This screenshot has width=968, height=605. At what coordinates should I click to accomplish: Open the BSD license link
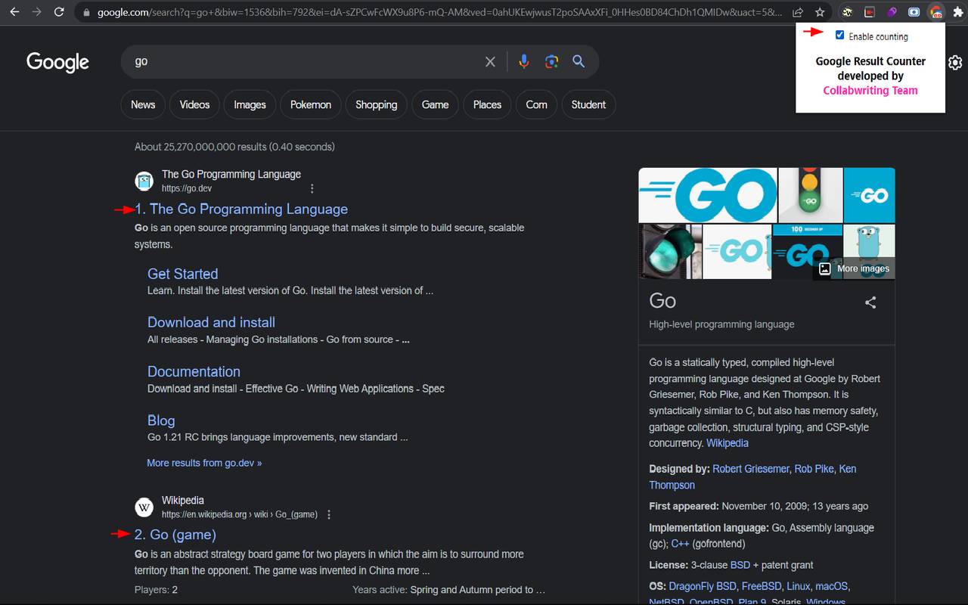[x=740, y=565]
